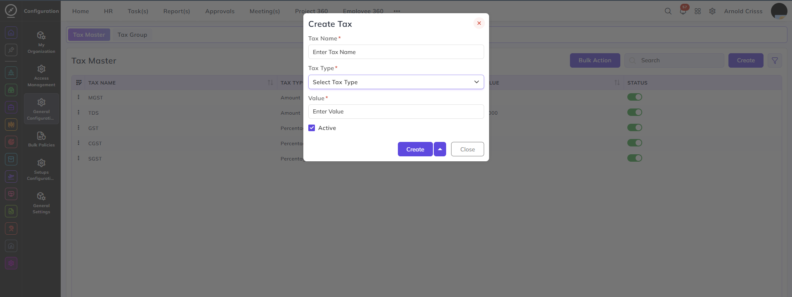Open the Meeting(s) menu
Screen dimensions: 792x297
click(265, 11)
